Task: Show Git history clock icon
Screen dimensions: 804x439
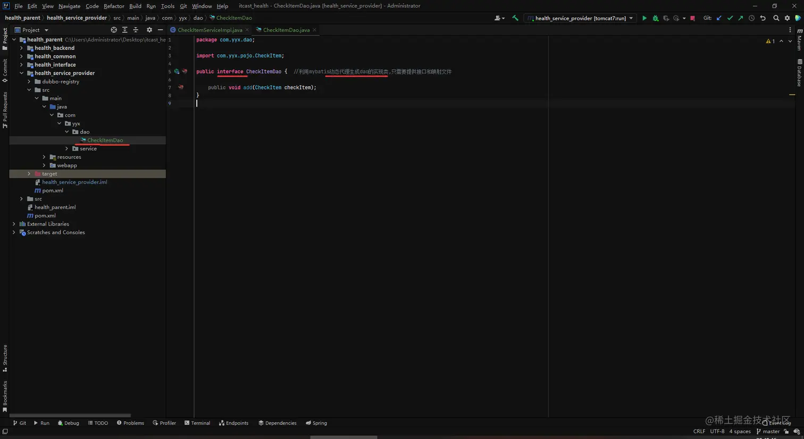Action: coord(751,18)
